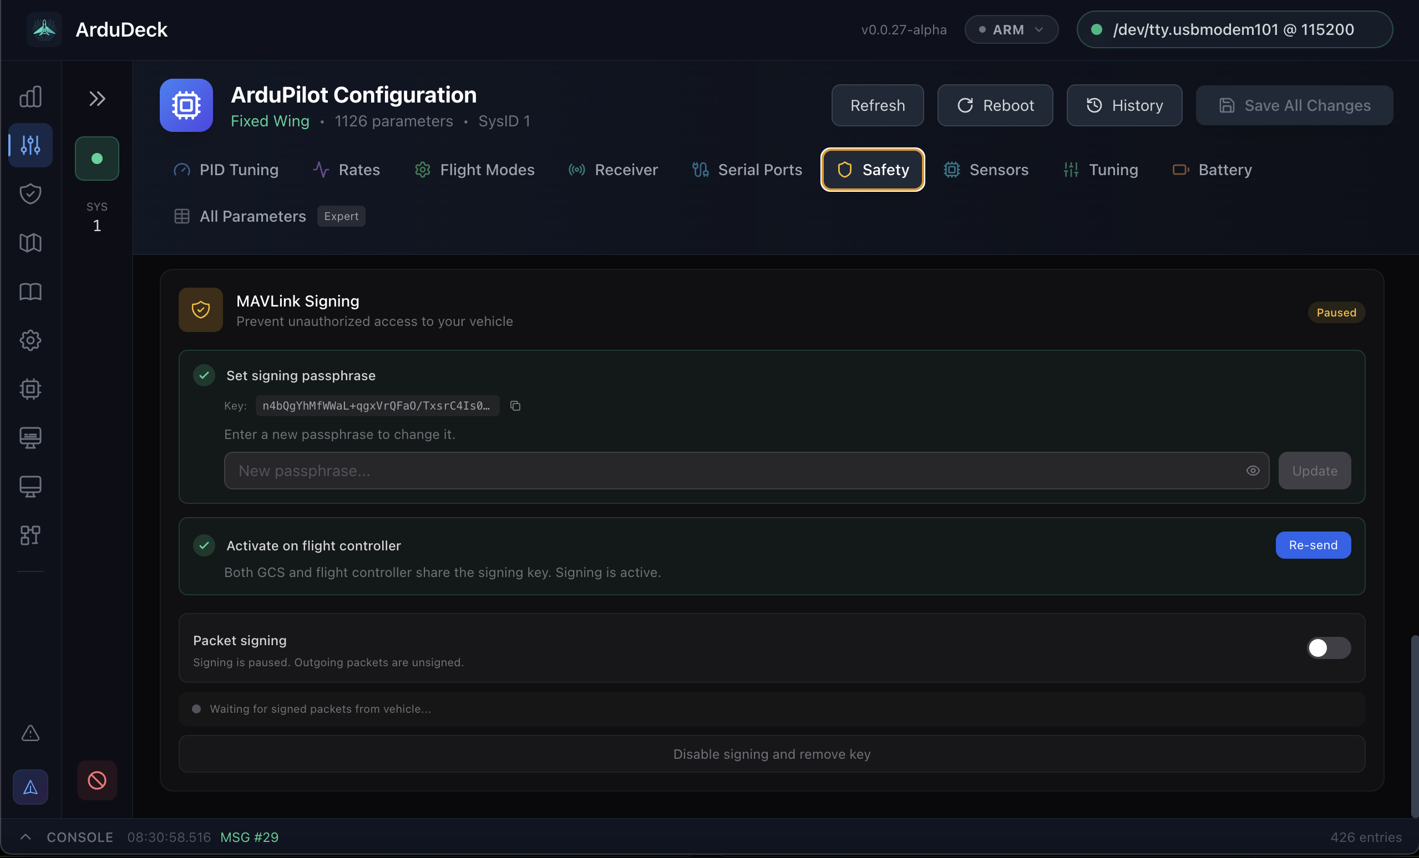Click the Paused status badge
Image resolution: width=1419 pixels, height=858 pixels.
point(1336,313)
